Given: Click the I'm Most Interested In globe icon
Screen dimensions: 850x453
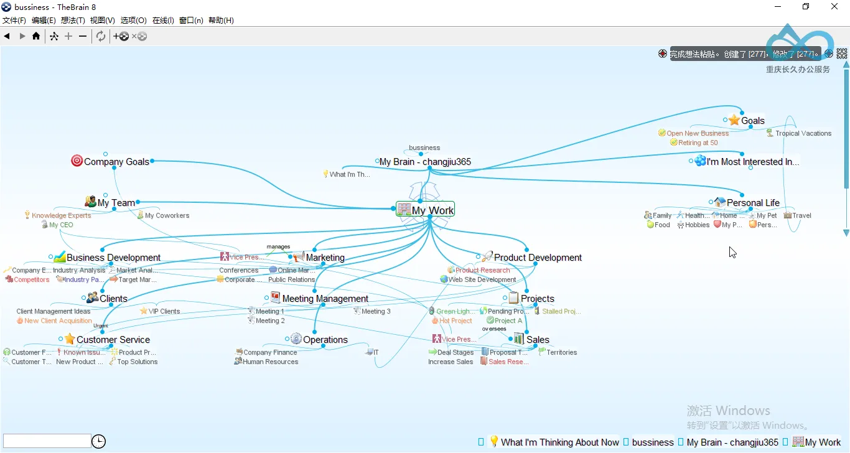Looking at the screenshot, I should tap(700, 161).
